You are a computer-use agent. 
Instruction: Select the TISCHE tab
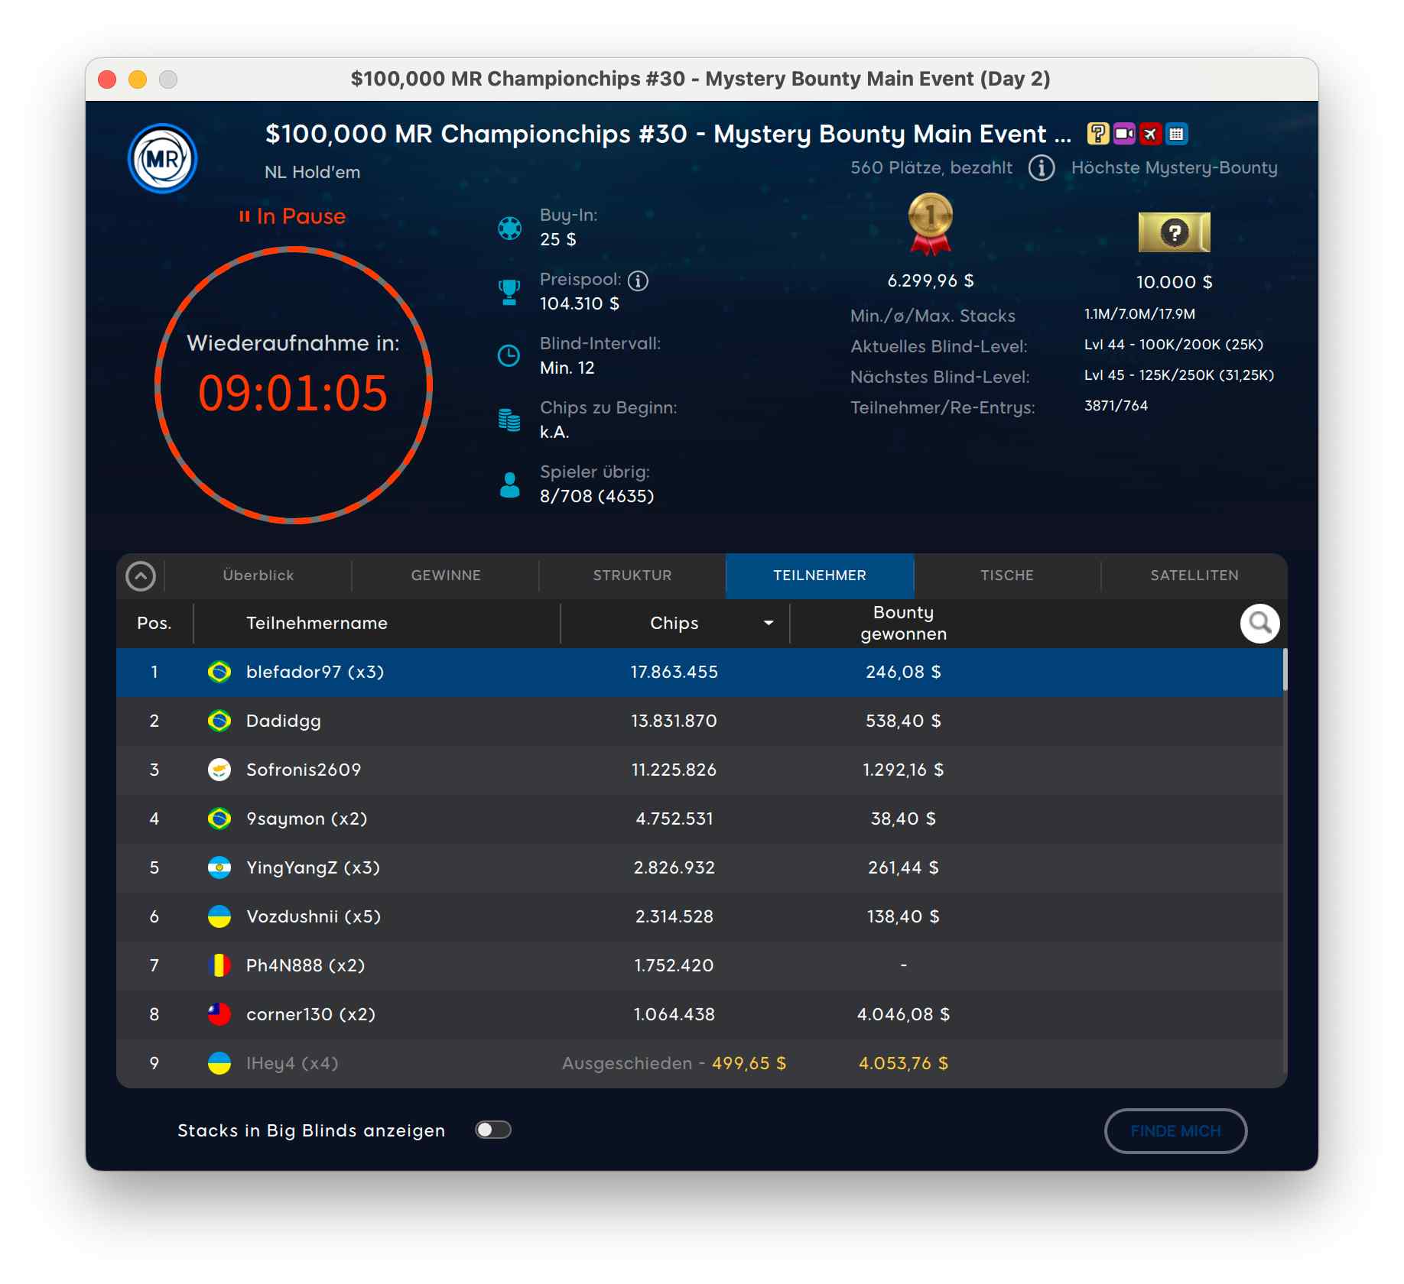click(x=1006, y=576)
